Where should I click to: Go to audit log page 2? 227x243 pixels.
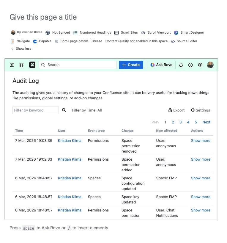pos(173,122)
